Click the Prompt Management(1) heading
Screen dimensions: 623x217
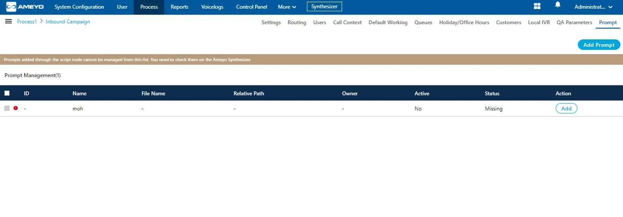[x=33, y=75]
